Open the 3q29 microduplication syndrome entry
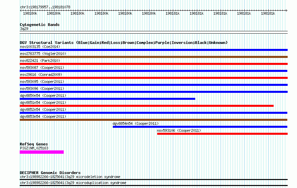The width and height of the screenshot is (297, 188). [x=73, y=183]
